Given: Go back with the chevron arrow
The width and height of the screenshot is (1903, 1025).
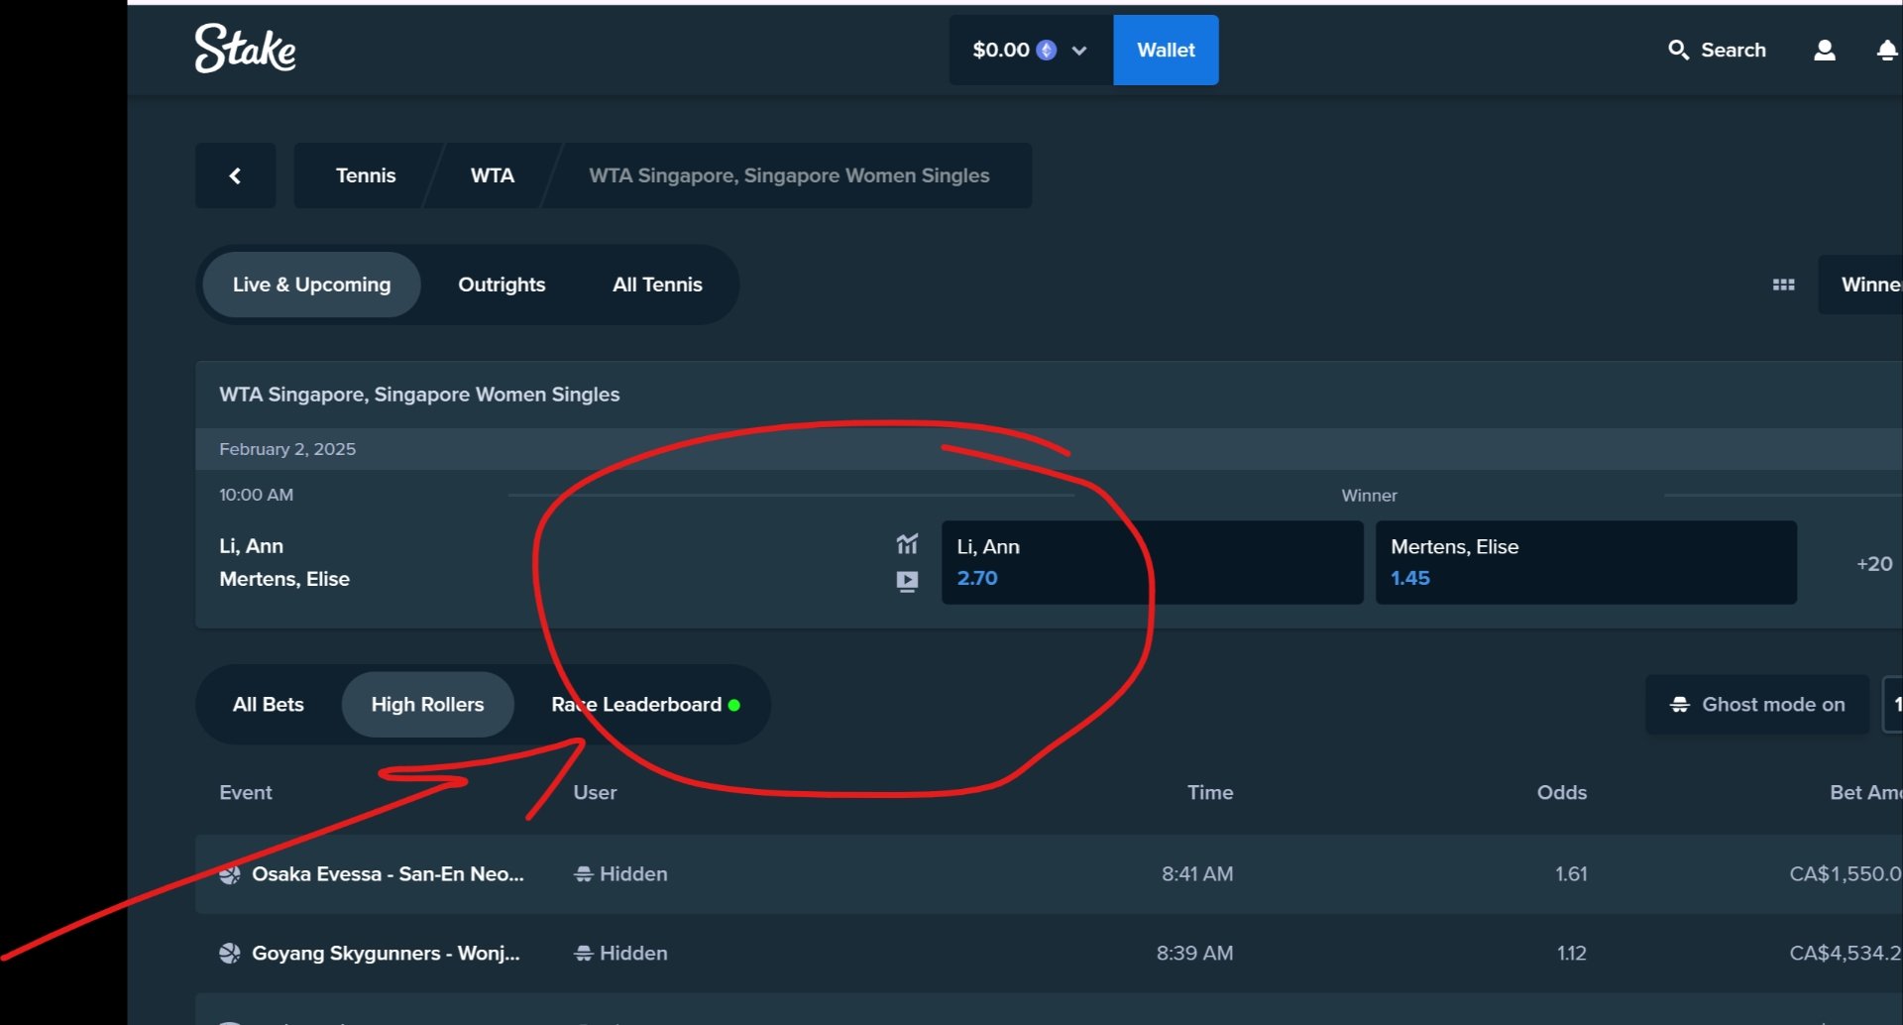Looking at the screenshot, I should pyautogui.click(x=235, y=175).
